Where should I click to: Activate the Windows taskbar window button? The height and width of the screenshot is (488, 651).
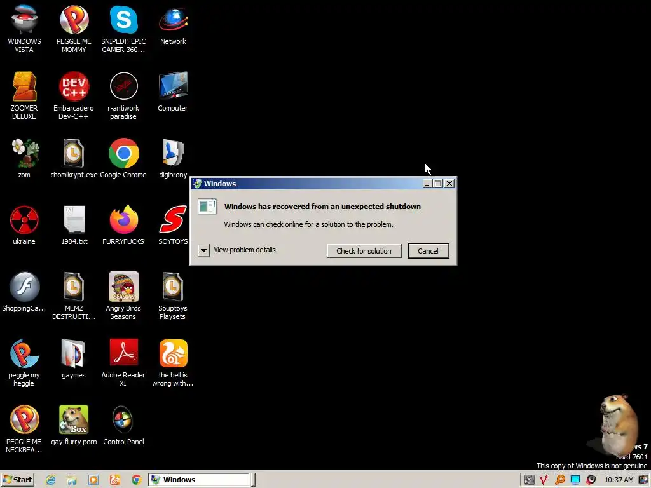coord(199,480)
